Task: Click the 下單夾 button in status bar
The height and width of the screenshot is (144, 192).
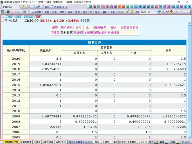Action: click(106, 142)
